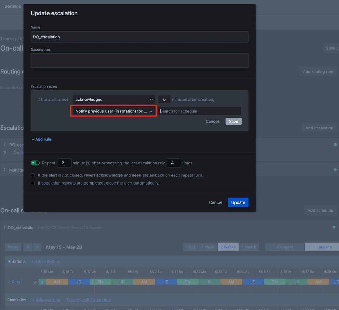Click the Update button

pyautogui.click(x=238, y=202)
